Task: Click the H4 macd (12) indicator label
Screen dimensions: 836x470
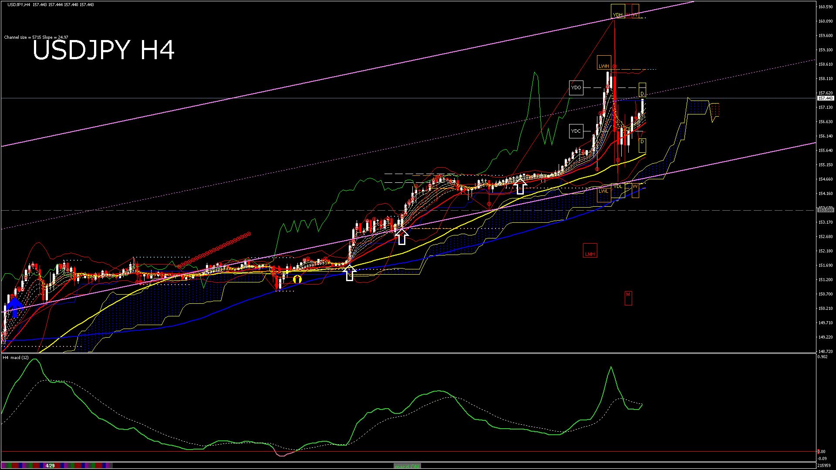Action: coord(16,358)
